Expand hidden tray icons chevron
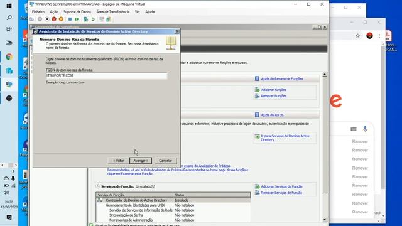This screenshot has height=226, width=402. [13, 171]
